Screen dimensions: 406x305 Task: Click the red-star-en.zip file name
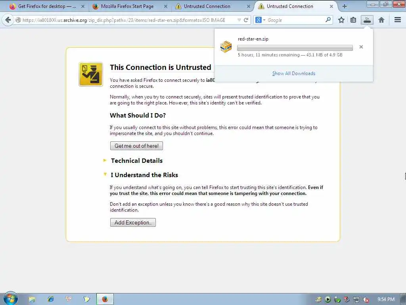click(x=253, y=39)
